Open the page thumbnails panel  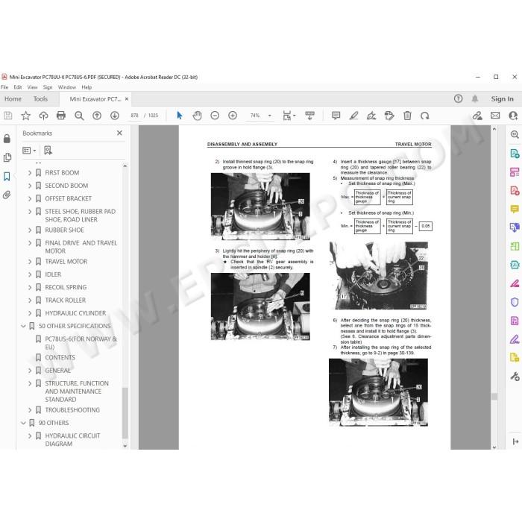click(x=7, y=157)
